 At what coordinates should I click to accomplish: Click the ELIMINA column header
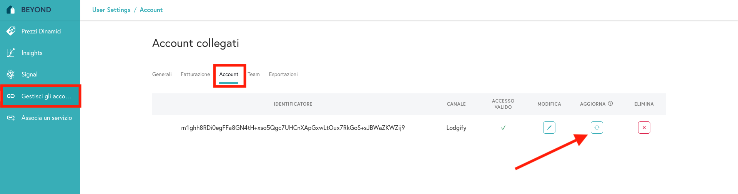644,104
